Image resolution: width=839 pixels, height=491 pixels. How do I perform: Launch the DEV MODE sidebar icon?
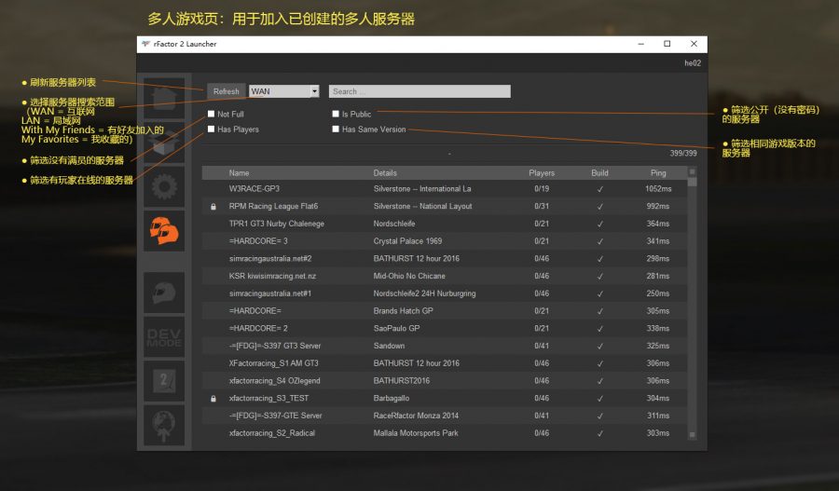(x=164, y=337)
